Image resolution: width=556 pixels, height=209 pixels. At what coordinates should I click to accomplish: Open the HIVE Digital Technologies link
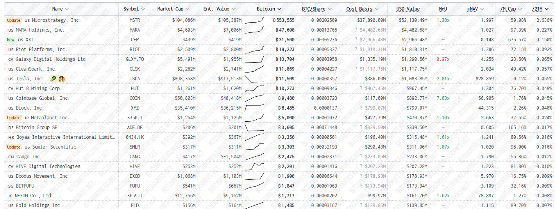tap(48, 166)
